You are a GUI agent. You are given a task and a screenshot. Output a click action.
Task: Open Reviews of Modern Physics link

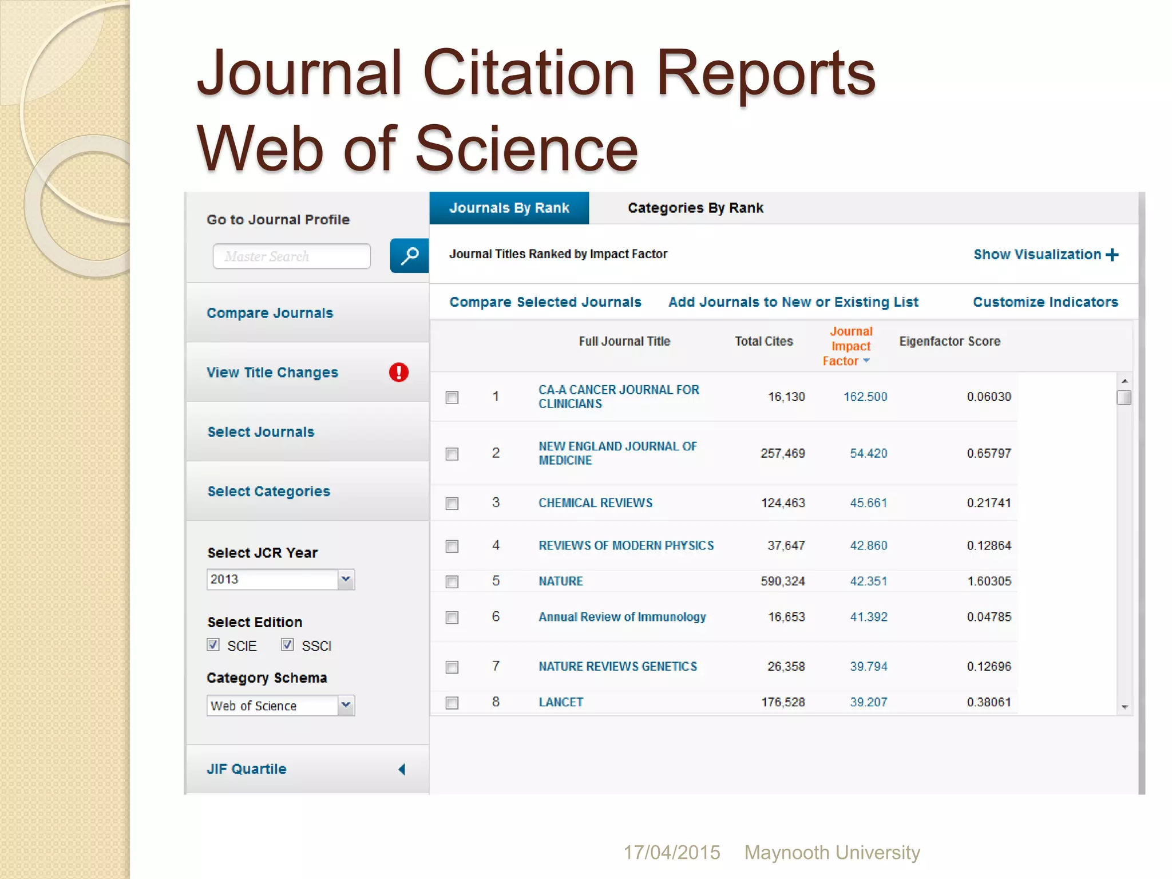pos(626,545)
